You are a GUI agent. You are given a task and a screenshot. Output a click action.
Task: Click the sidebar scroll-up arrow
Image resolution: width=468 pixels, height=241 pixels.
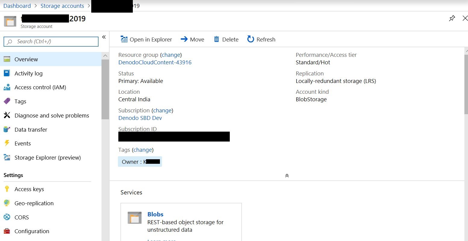[x=105, y=56]
